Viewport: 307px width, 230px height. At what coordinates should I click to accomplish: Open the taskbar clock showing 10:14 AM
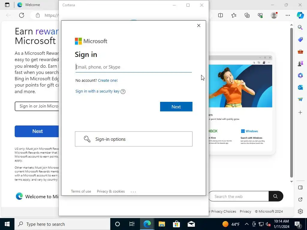pos(281,224)
